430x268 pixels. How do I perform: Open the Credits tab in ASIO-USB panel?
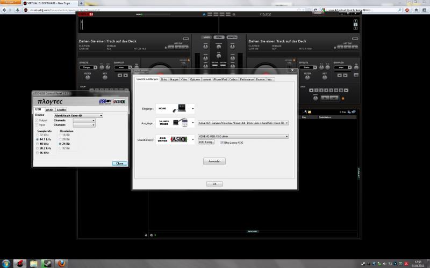click(x=61, y=110)
